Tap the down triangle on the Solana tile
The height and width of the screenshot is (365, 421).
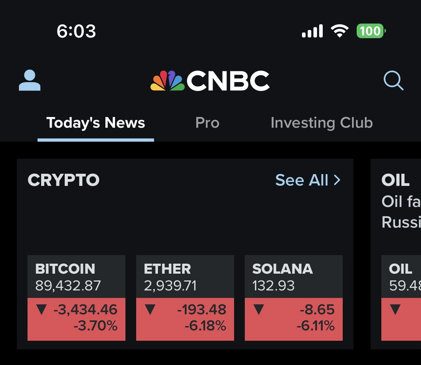[x=258, y=310]
